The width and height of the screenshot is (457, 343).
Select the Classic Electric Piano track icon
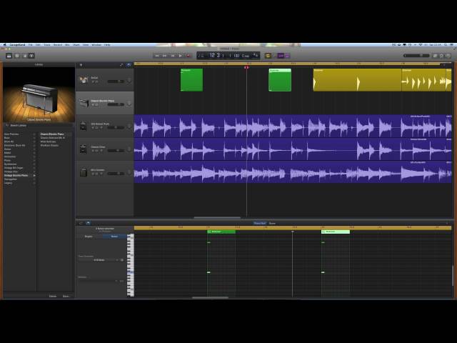pyautogui.click(x=84, y=103)
